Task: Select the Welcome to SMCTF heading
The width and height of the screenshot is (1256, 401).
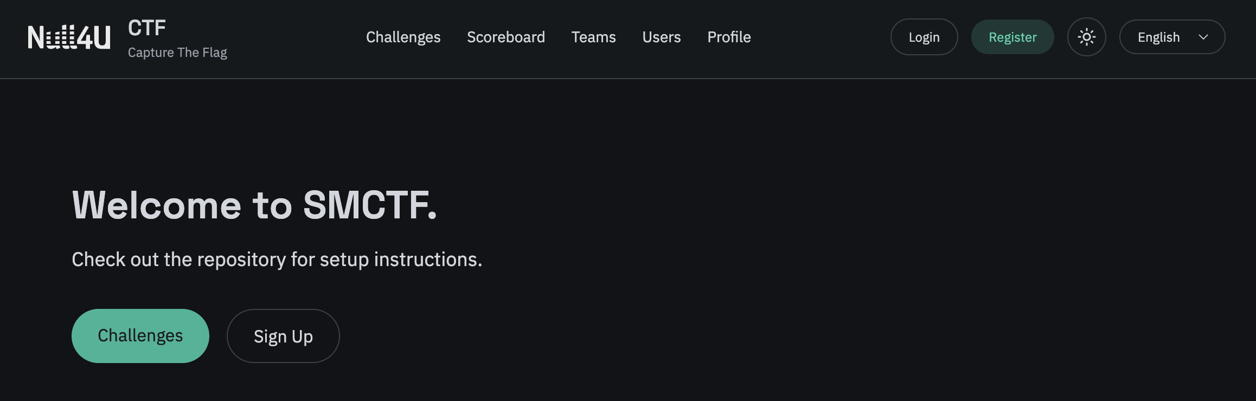Action: click(254, 205)
